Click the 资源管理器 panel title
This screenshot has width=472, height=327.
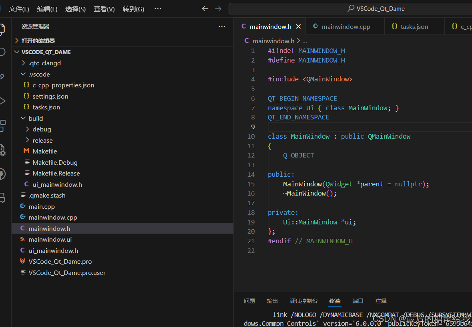coord(35,26)
